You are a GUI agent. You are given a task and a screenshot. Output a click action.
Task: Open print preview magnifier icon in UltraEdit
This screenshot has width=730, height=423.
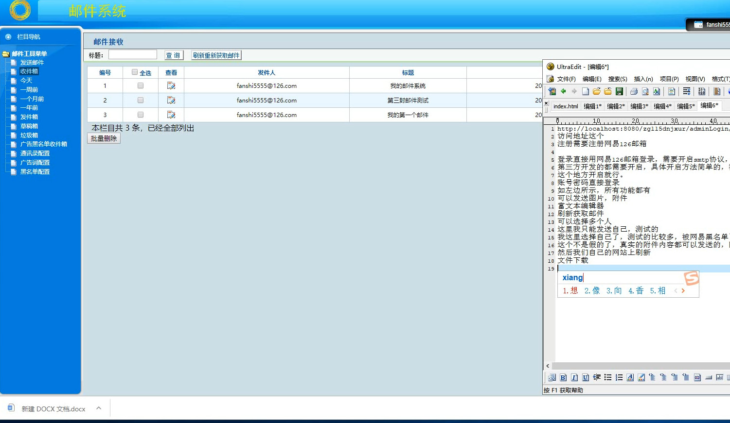point(645,91)
